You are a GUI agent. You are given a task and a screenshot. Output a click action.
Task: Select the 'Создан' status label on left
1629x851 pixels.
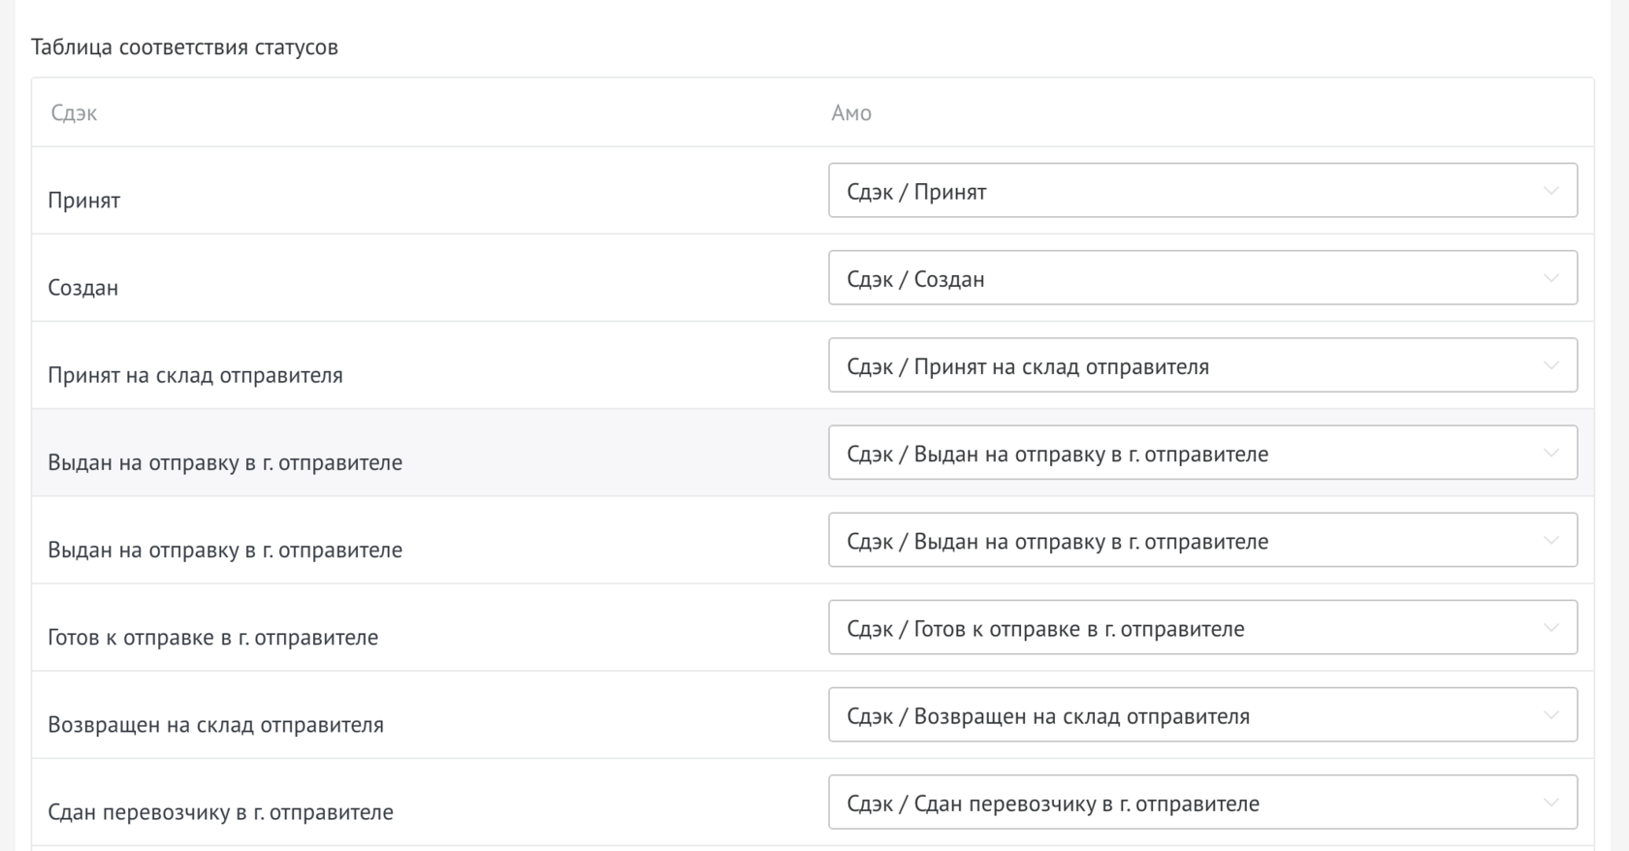[83, 288]
